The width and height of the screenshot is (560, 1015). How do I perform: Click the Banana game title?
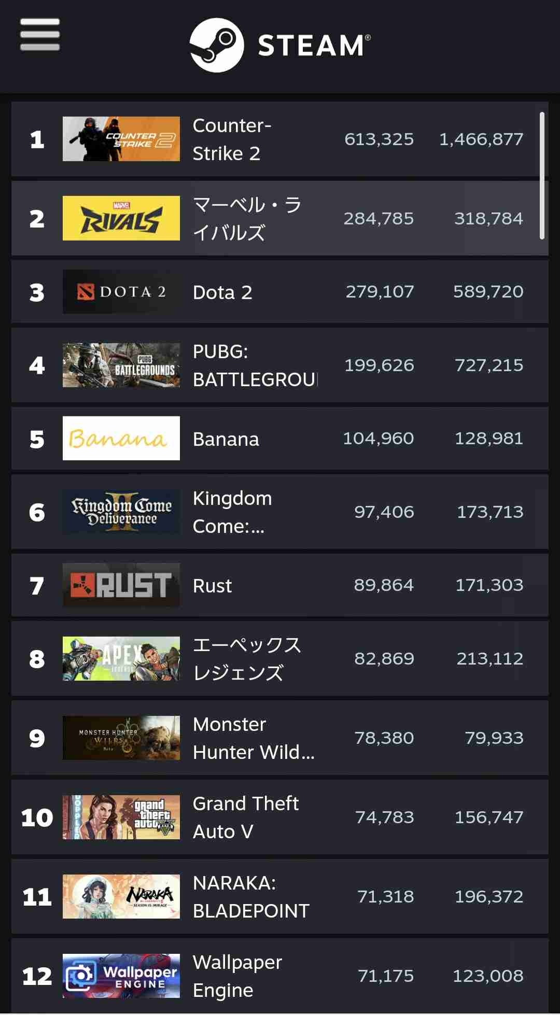pos(226,440)
